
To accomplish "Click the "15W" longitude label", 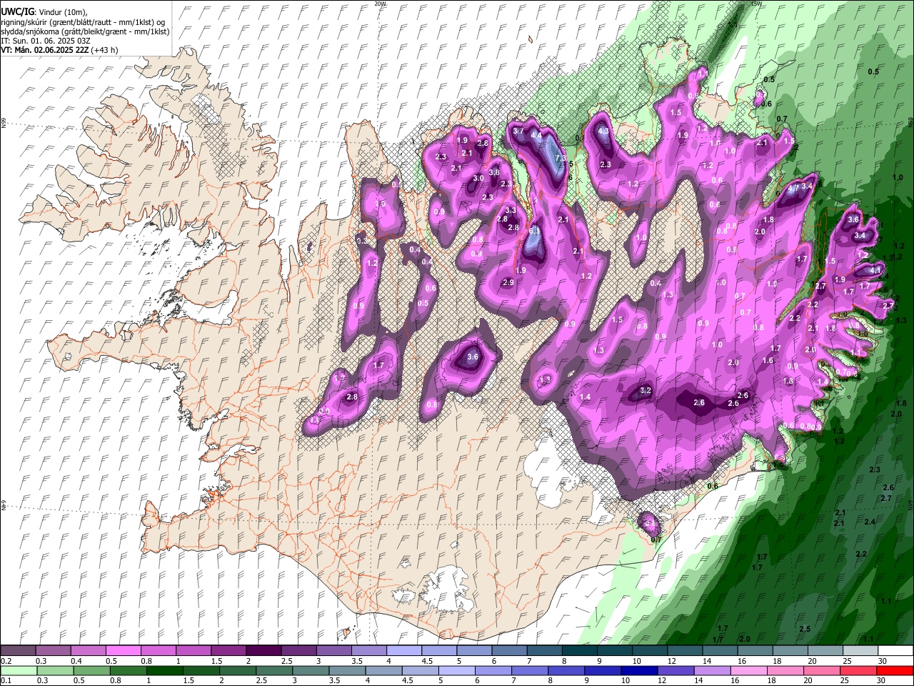I will (x=756, y=4).
